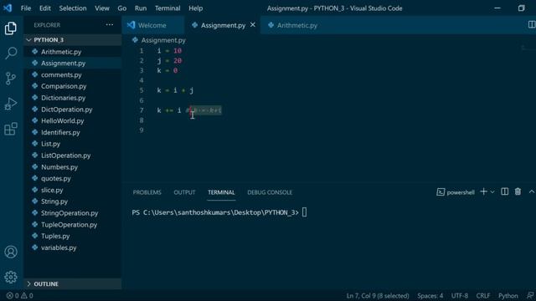Open the Manage gear icon
Viewport: 536px width, 301px height.
11,277
